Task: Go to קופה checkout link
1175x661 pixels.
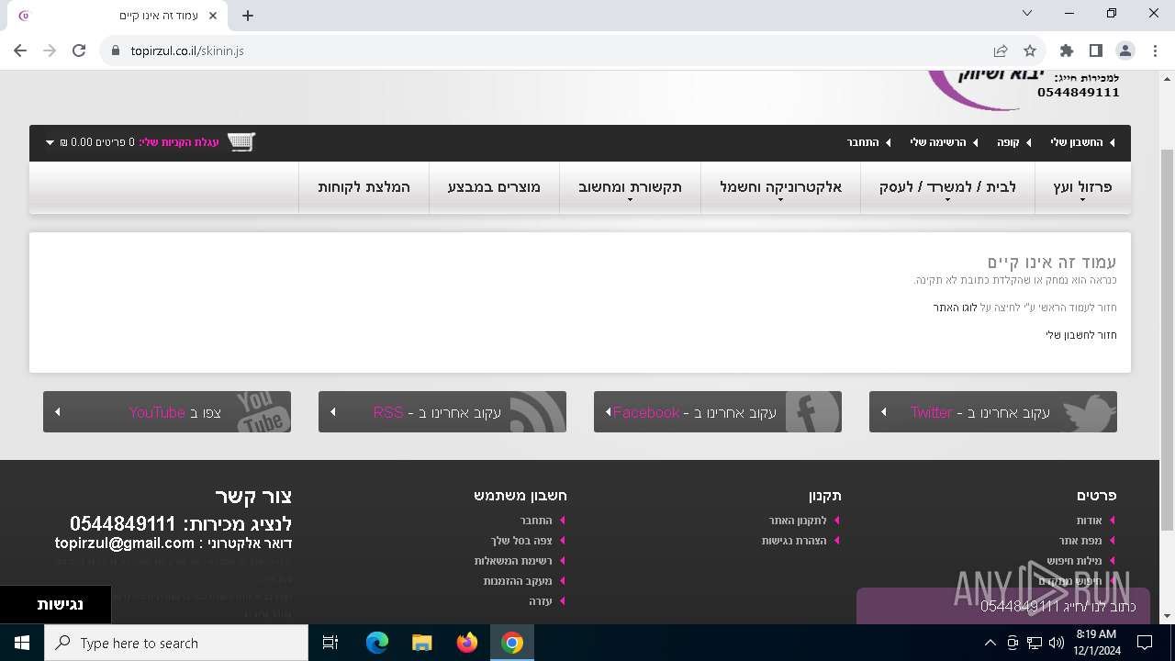Action: (1009, 142)
